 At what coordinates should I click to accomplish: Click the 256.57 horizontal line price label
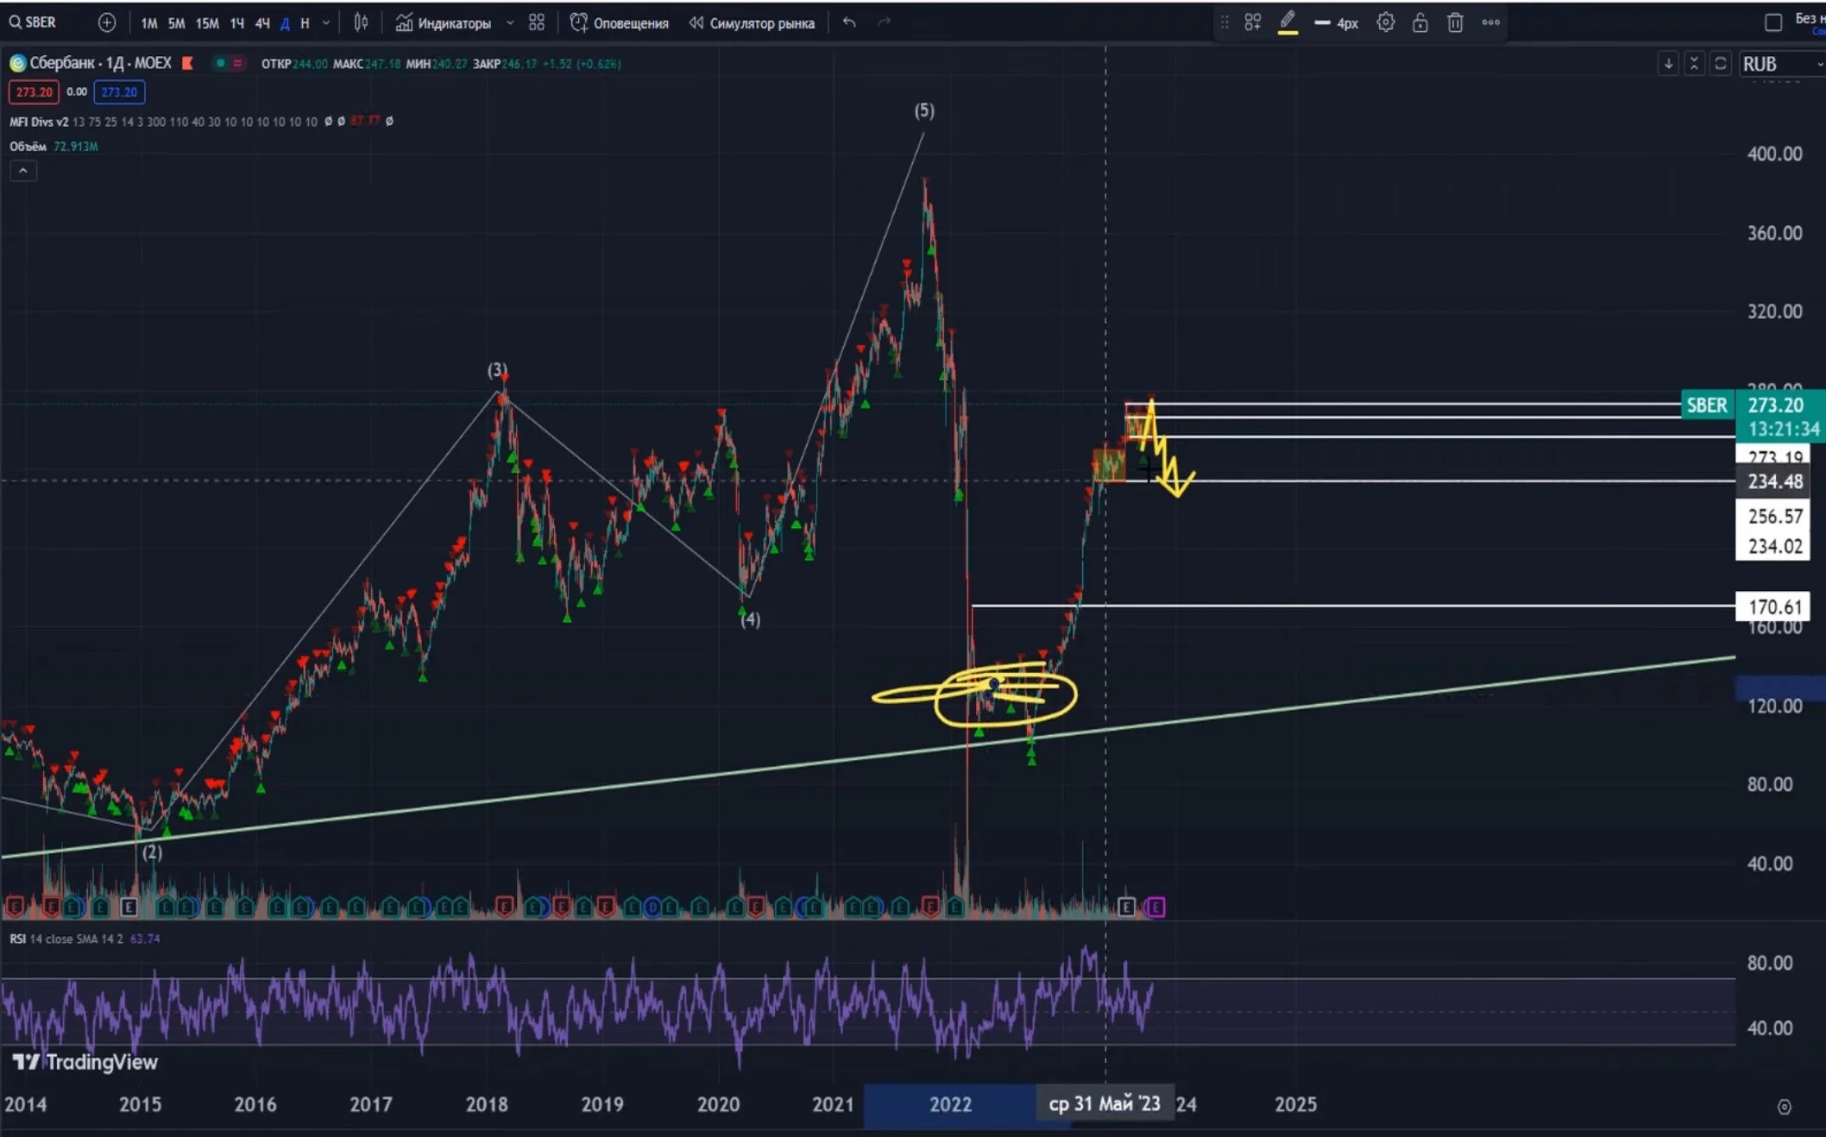[x=1774, y=516]
